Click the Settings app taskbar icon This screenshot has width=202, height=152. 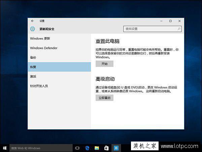116,148
